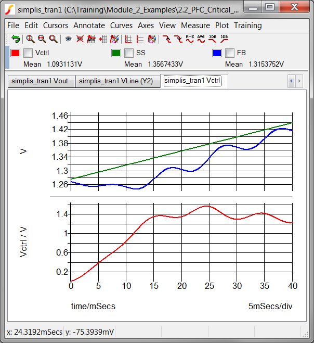The image size is (314, 343).
Task: Toggle the Vctrl curve checkbox
Action: tap(28, 53)
